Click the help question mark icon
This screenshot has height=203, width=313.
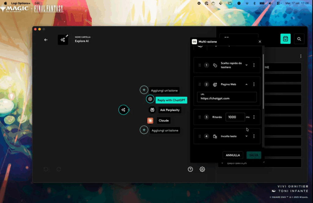190,169
